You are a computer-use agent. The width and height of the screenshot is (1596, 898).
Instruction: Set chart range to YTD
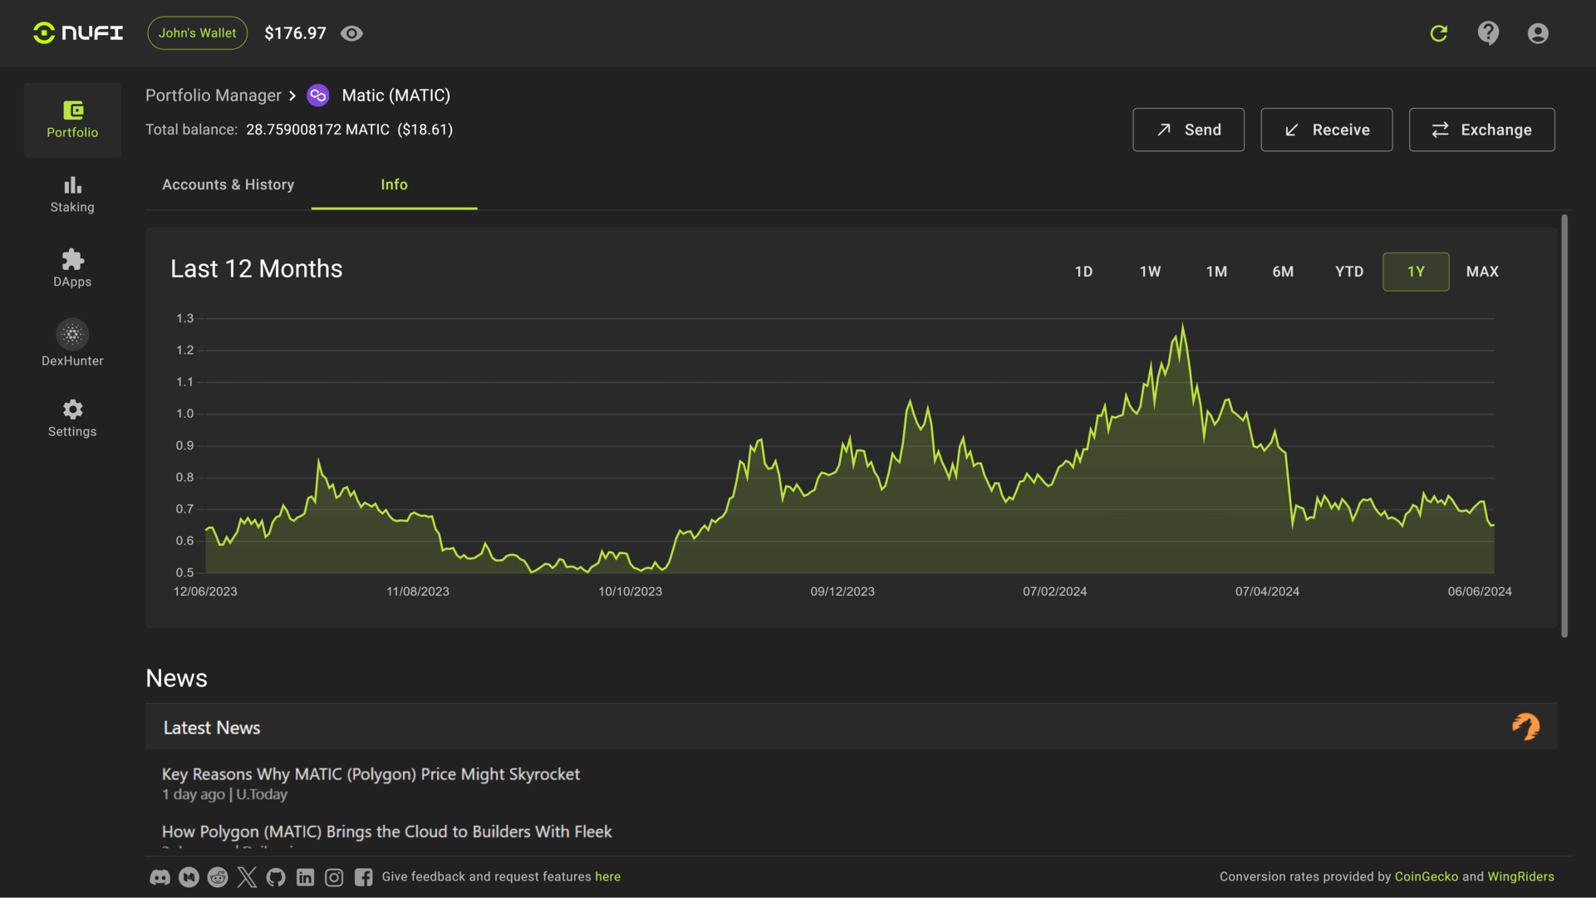pyautogui.click(x=1349, y=272)
